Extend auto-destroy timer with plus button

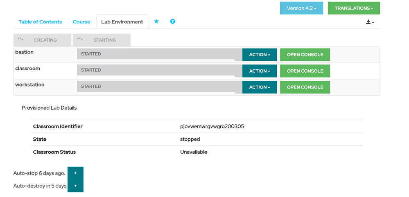pyautogui.click(x=75, y=186)
